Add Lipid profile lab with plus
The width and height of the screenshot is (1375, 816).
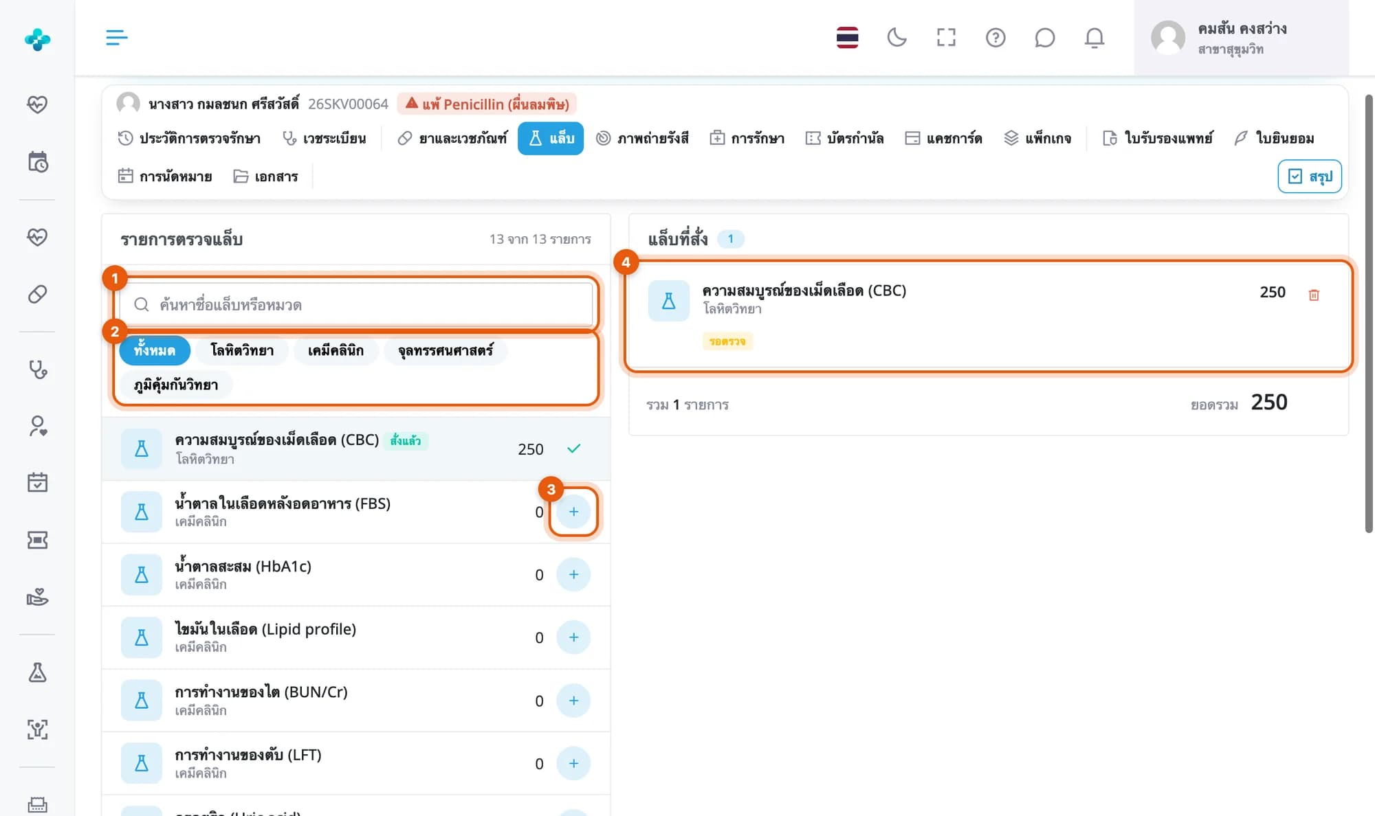(x=573, y=637)
